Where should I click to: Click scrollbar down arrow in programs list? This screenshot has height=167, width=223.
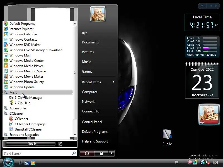pyautogui.click(x=75, y=135)
